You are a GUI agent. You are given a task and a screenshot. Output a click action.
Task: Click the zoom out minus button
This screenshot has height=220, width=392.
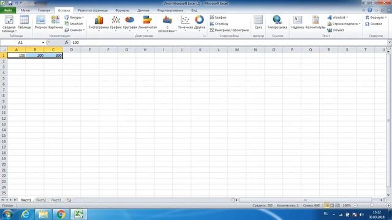355,205
